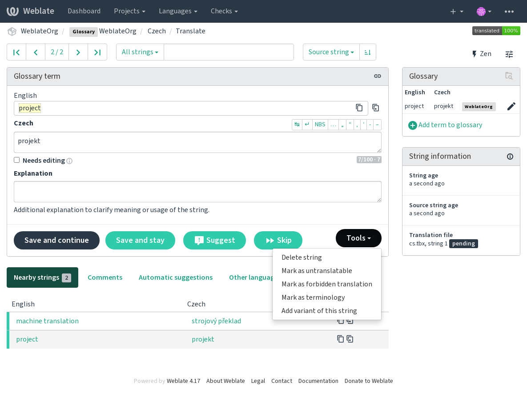Insert newline special-char button

coord(307,125)
